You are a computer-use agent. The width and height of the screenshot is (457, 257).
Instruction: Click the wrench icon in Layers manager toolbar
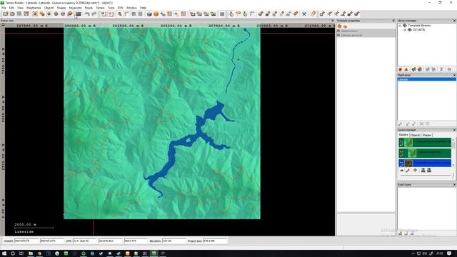pyautogui.click(x=408, y=170)
